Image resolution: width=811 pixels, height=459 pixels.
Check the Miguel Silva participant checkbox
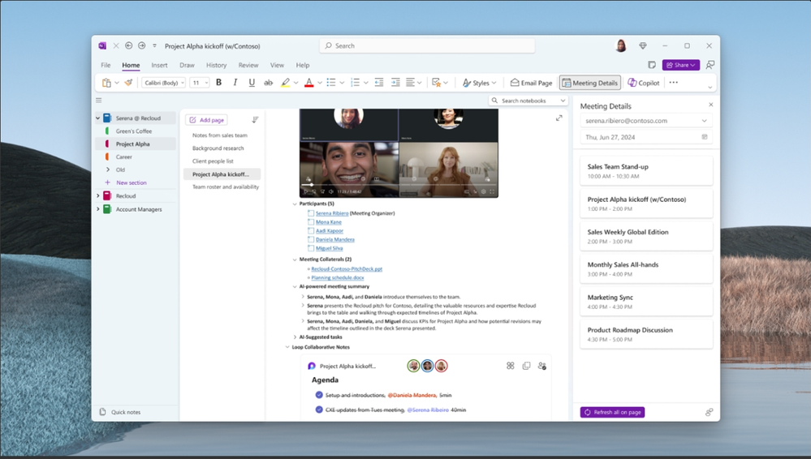coord(311,248)
